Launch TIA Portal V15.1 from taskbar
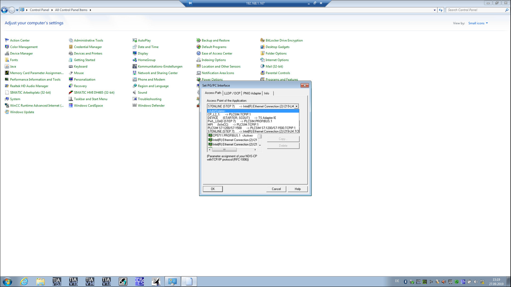 point(56,281)
